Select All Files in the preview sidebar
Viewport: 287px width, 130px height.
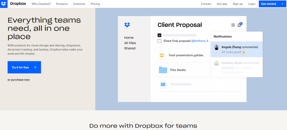tap(130, 43)
